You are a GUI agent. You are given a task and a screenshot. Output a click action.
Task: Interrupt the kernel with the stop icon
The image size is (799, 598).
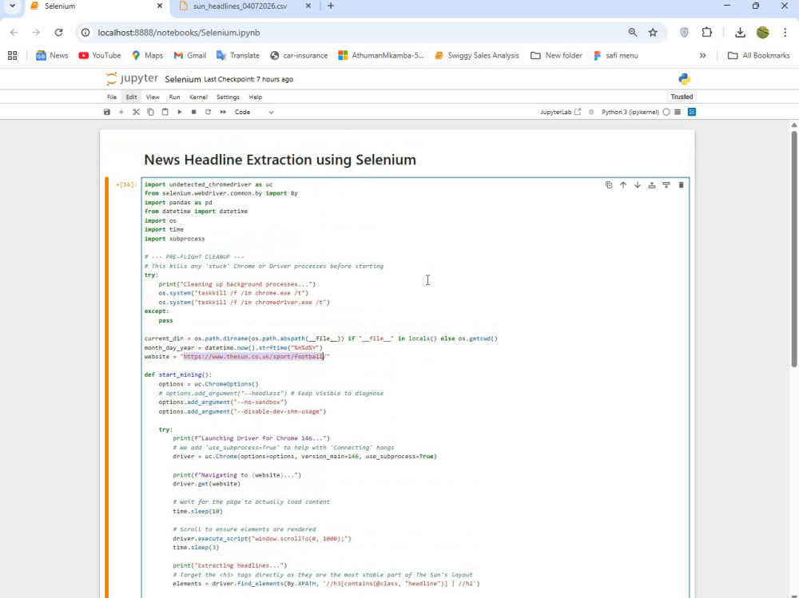pos(193,112)
